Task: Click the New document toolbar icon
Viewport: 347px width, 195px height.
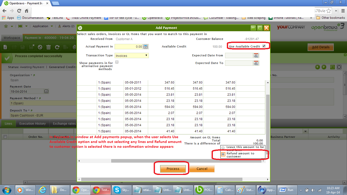Action: pos(6,47)
